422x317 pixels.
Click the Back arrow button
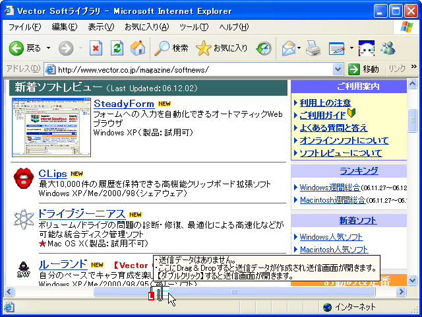(x=16, y=48)
